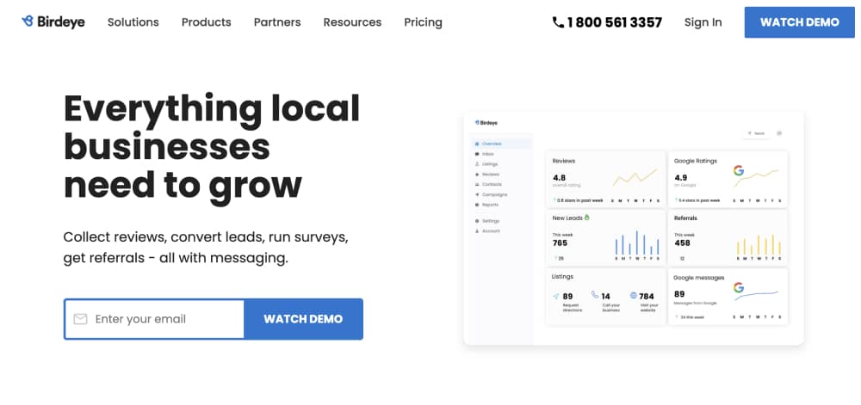Image resolution: width=861 pixels, height=405 pixels.
Task: Click the Reviews card title
Action: [x=563, y=161]
